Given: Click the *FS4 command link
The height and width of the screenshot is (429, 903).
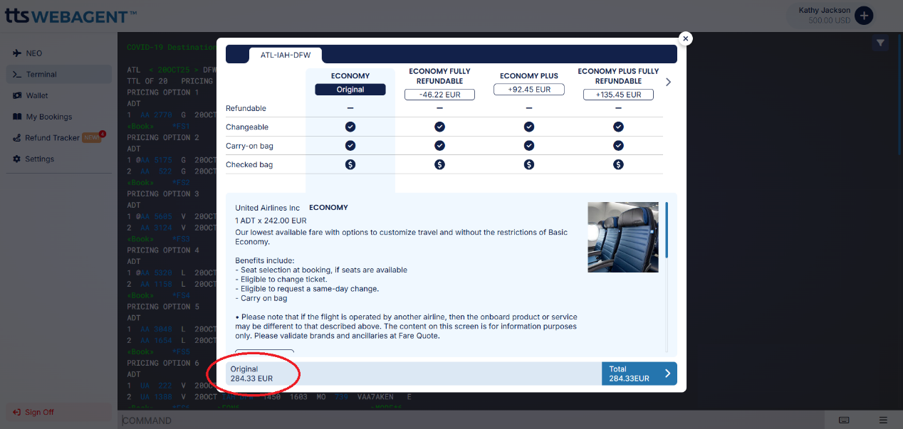Looking at the screenshot, I should (x=181, y=295).
